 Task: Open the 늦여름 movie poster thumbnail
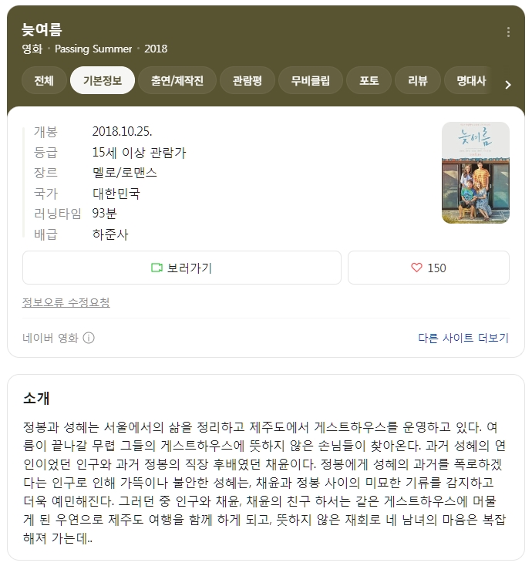point(476,173)
